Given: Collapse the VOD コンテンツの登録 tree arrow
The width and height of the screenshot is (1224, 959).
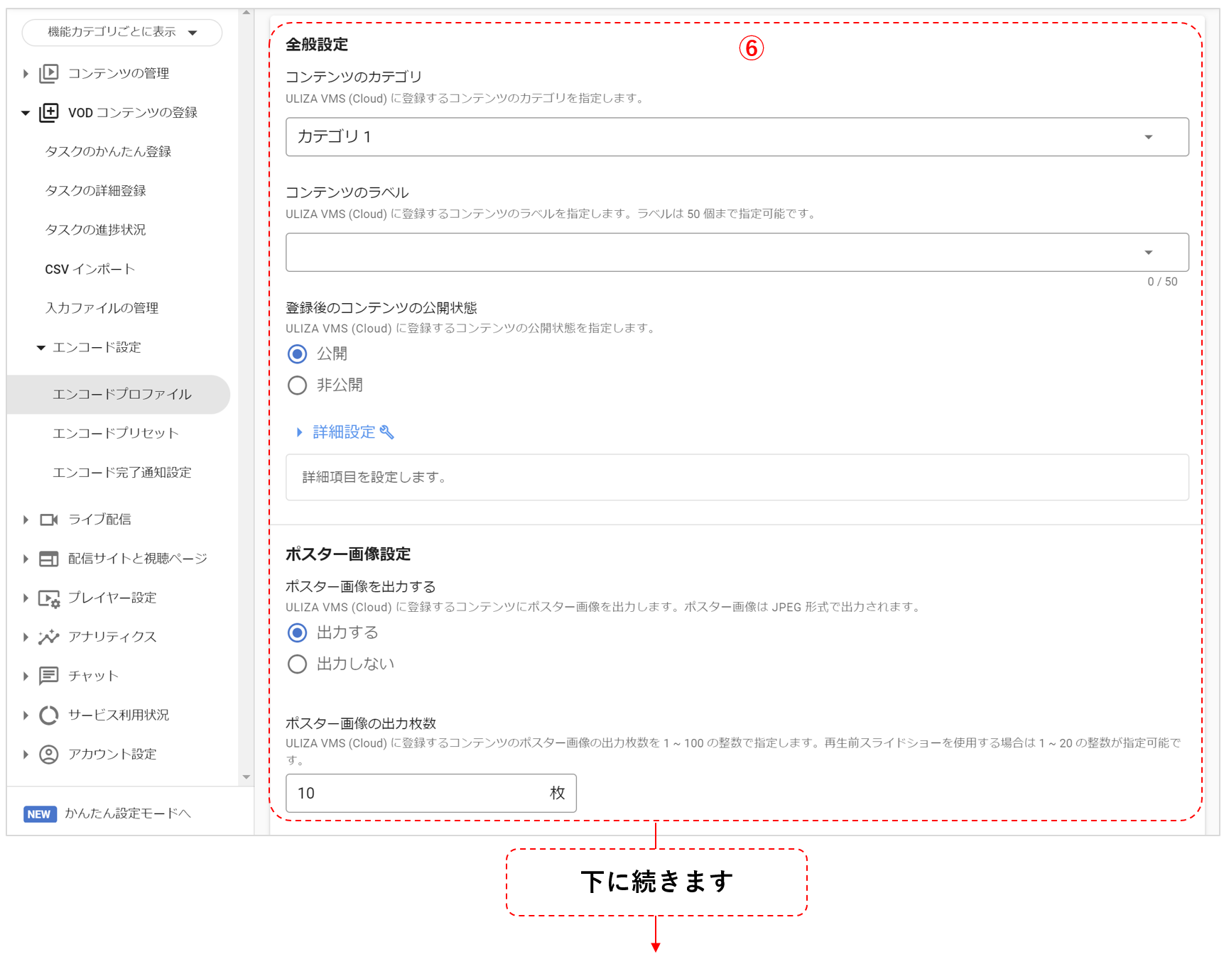Looking at the screenshot, I should pyautogui.click(x=26, y=112).
